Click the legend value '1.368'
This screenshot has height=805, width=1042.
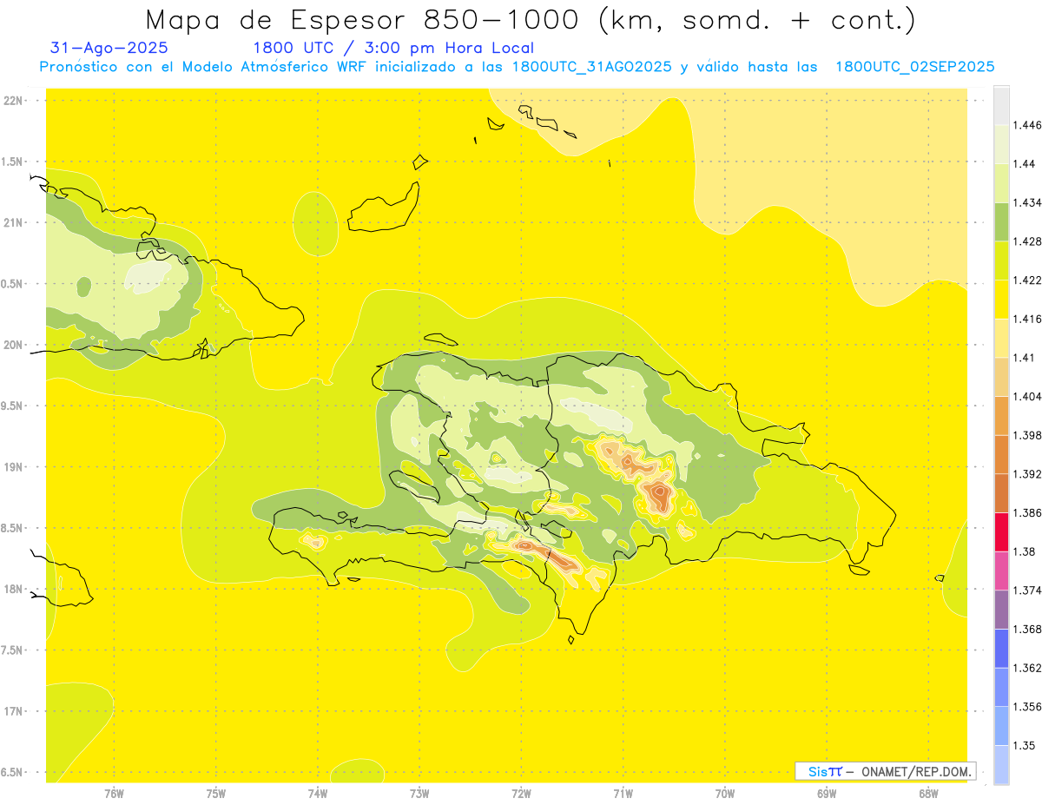click(x=1027, y=629)
